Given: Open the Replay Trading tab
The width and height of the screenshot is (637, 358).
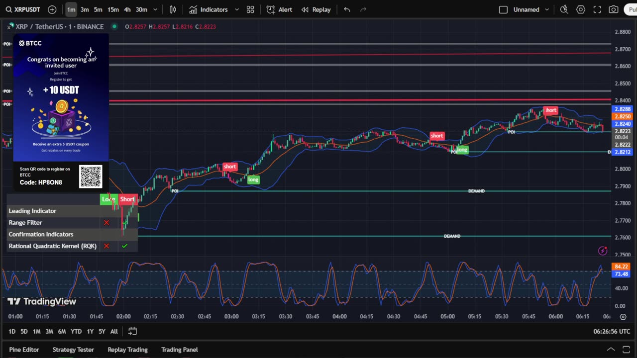Looking at the screenshot, I should pos(127,350).
